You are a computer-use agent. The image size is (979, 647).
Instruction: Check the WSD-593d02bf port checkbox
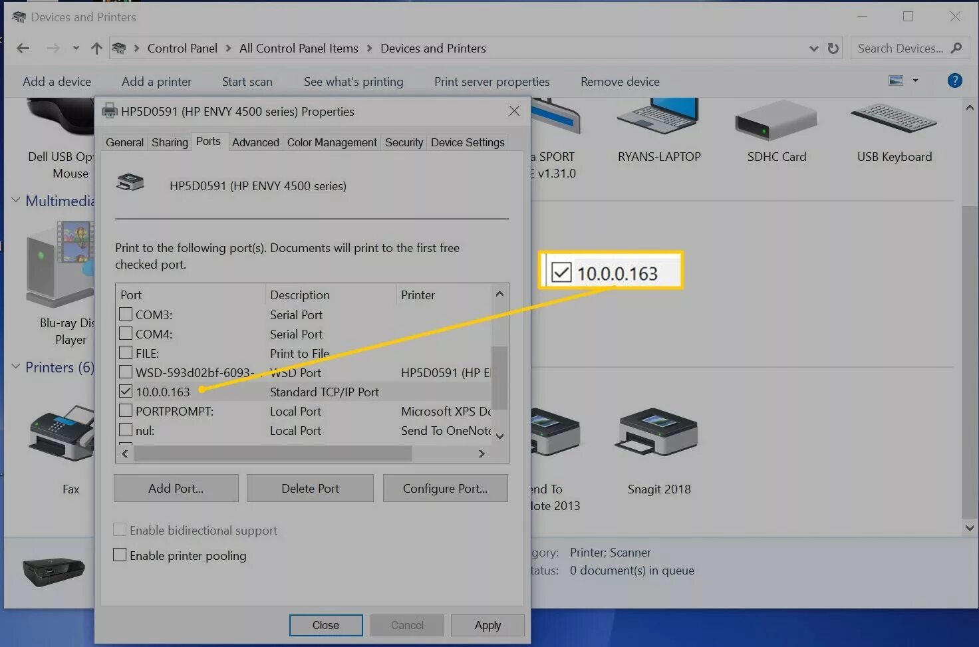(126, 372)
